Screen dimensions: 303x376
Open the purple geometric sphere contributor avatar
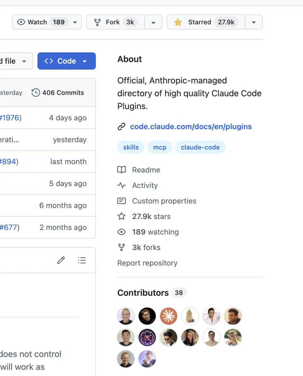click(x=147, y=337)
